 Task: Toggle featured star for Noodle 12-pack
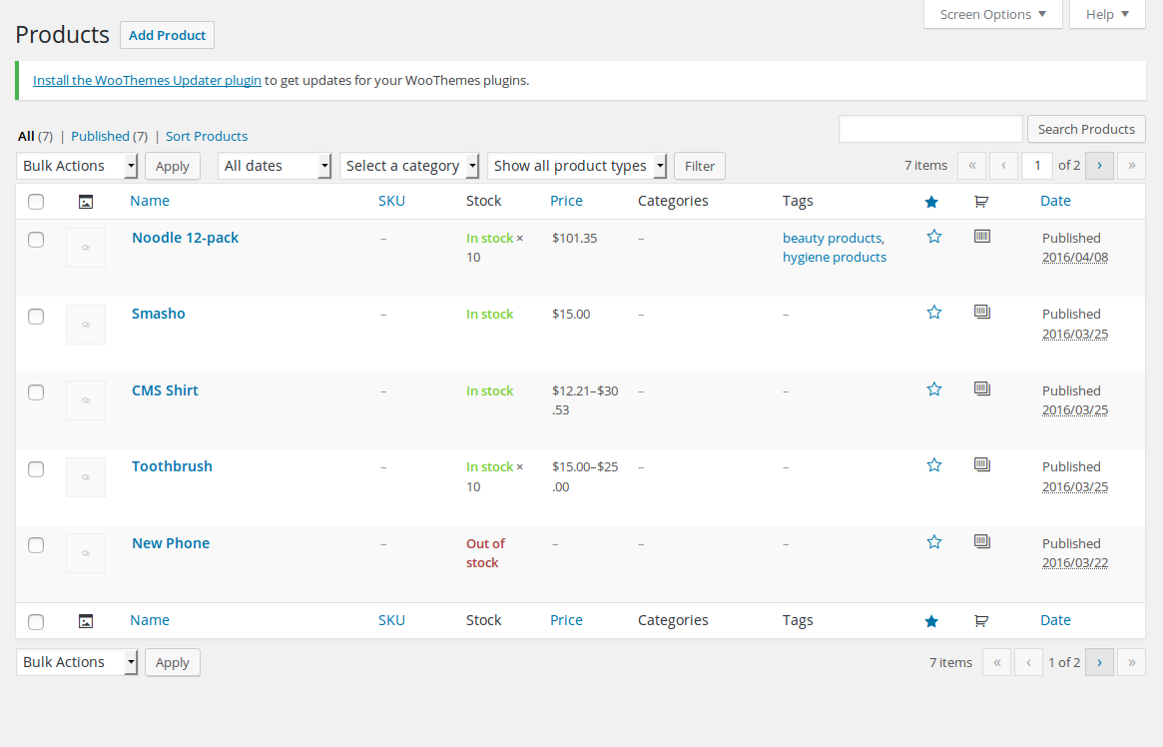933,237
